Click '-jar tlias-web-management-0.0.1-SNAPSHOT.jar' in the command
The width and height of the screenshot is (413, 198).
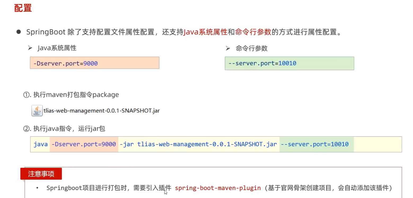pos(198,144)
